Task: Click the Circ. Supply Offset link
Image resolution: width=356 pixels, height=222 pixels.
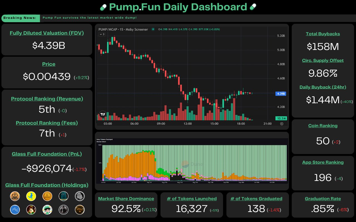Action: click(x=323, y=60)
